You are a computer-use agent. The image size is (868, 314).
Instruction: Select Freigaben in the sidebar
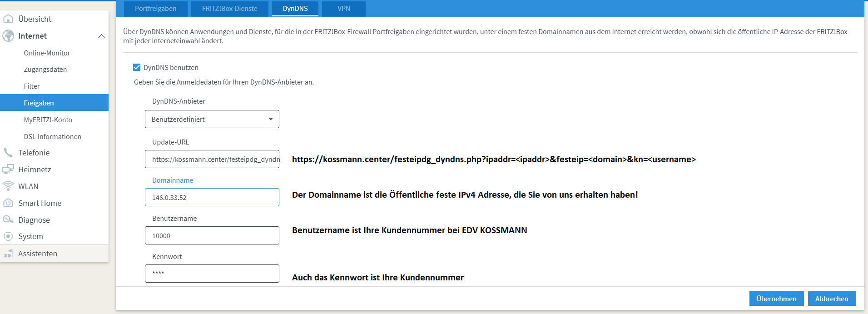click(x=55, y=103)
